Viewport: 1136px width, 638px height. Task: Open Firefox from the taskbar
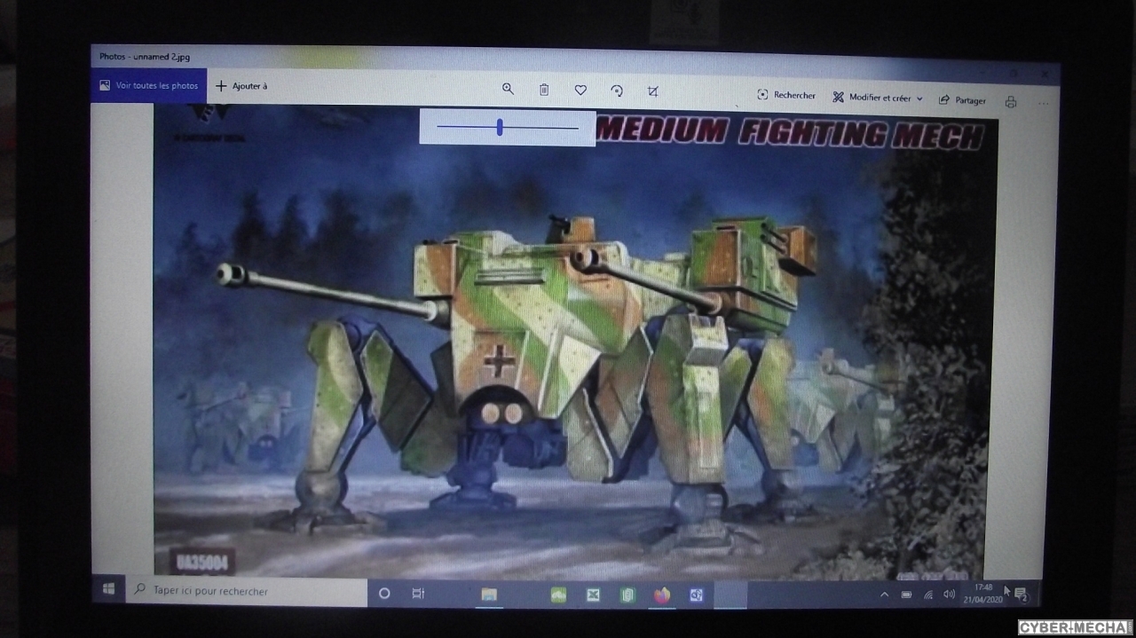click(662, 595)
